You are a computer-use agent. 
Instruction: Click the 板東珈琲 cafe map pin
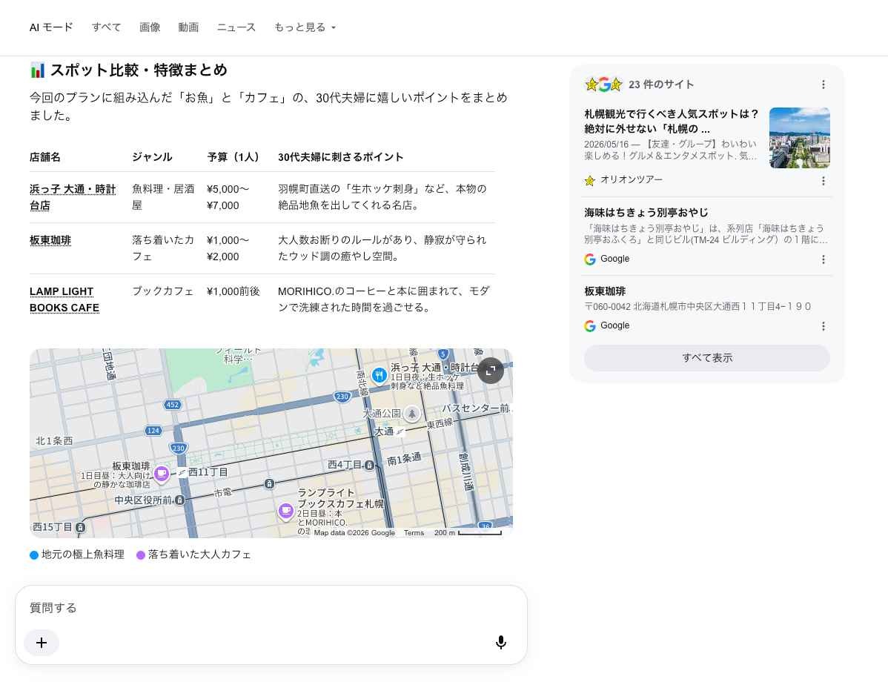(162, 474)
